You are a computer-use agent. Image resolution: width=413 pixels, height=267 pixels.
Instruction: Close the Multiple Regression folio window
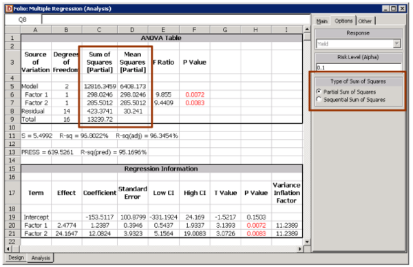click(x=402, y=9)
